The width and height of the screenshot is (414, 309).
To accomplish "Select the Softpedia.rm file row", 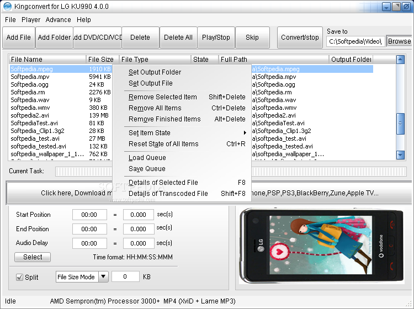I will 61,92.
